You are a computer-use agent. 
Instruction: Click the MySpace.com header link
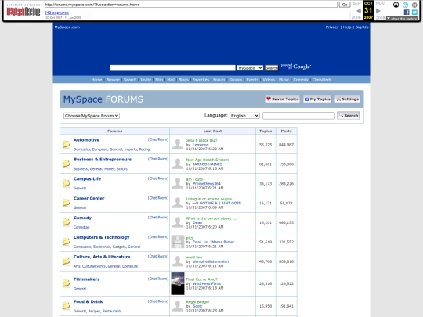(67, 27)
